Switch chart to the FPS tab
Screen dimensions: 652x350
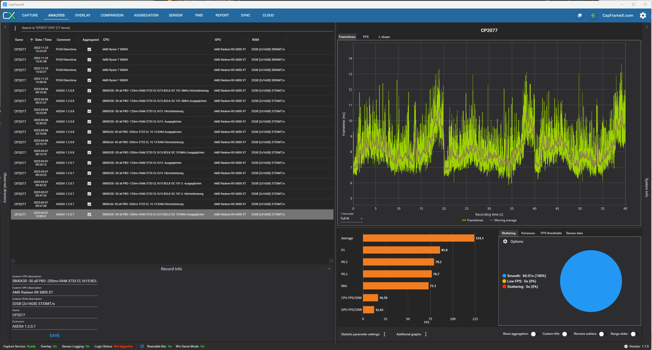click(365, 37)
